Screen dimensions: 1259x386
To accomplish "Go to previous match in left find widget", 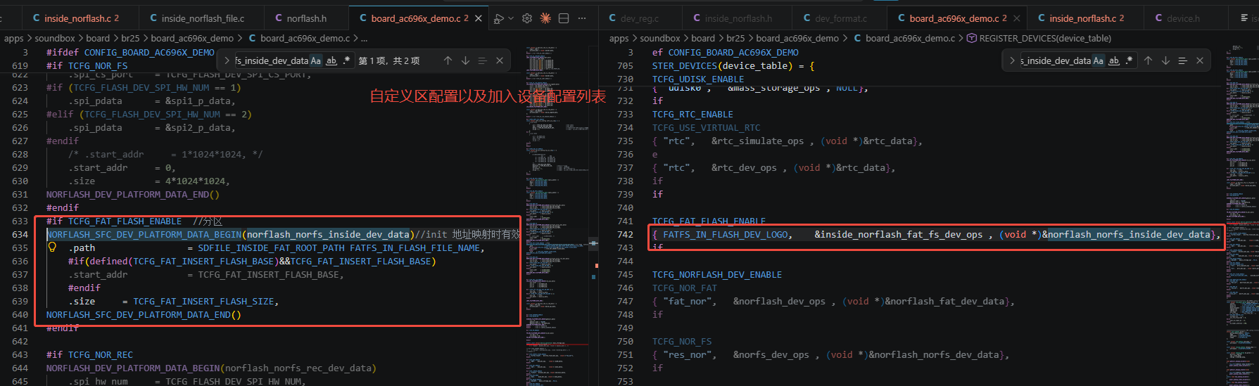I will [448, 61].
